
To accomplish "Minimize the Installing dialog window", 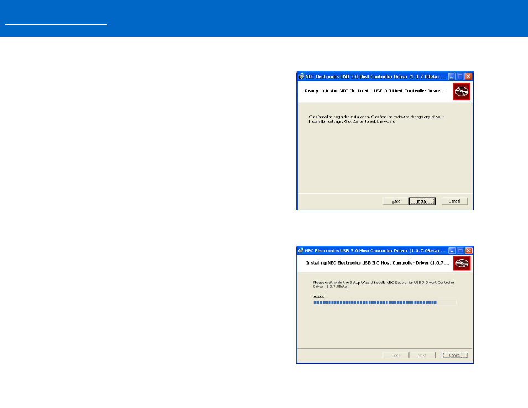I will click(452, 250).
